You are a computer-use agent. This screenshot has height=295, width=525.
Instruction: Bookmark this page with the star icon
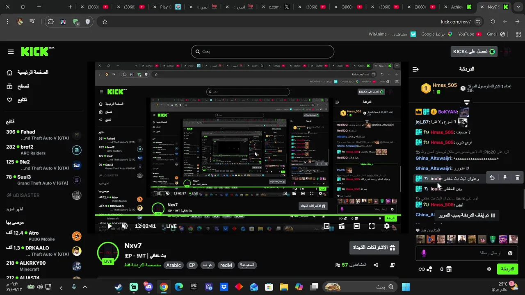(105, 22)
